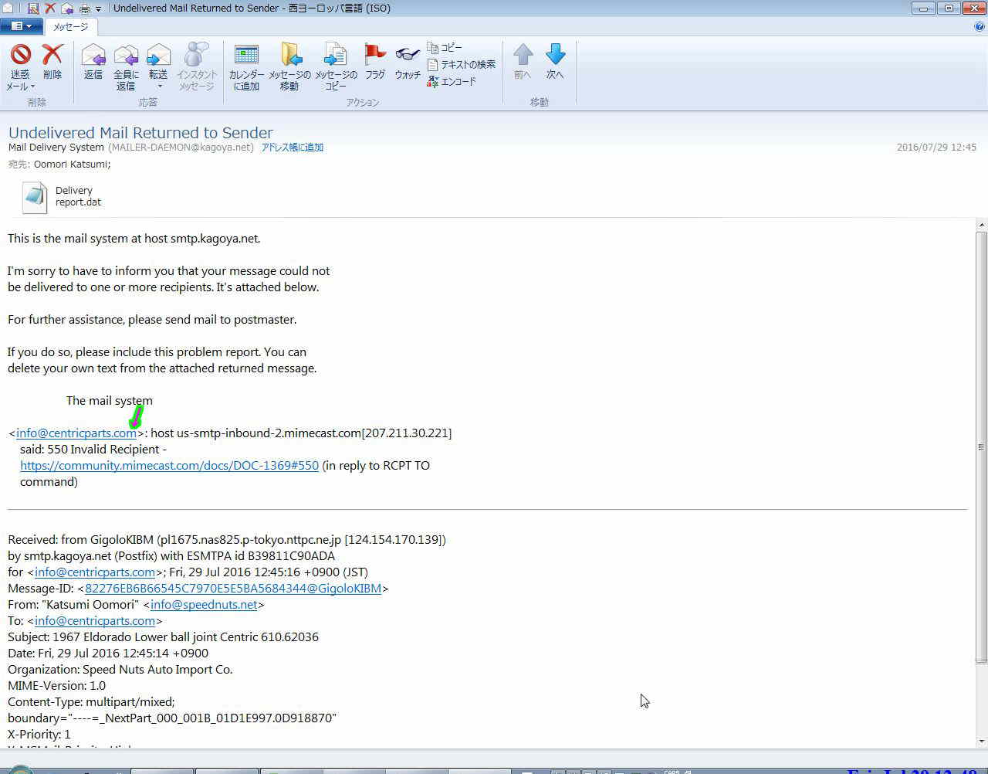This screenshot has height=774, width=988.
Task: Open the blue application menu button
Action: [21, 26]
